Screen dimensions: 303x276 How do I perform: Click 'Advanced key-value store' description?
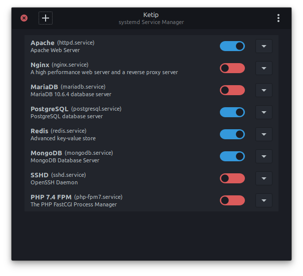pos(63,138)
